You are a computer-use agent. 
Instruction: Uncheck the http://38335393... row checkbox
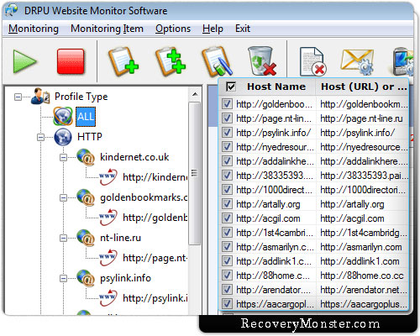click(227, 176)
